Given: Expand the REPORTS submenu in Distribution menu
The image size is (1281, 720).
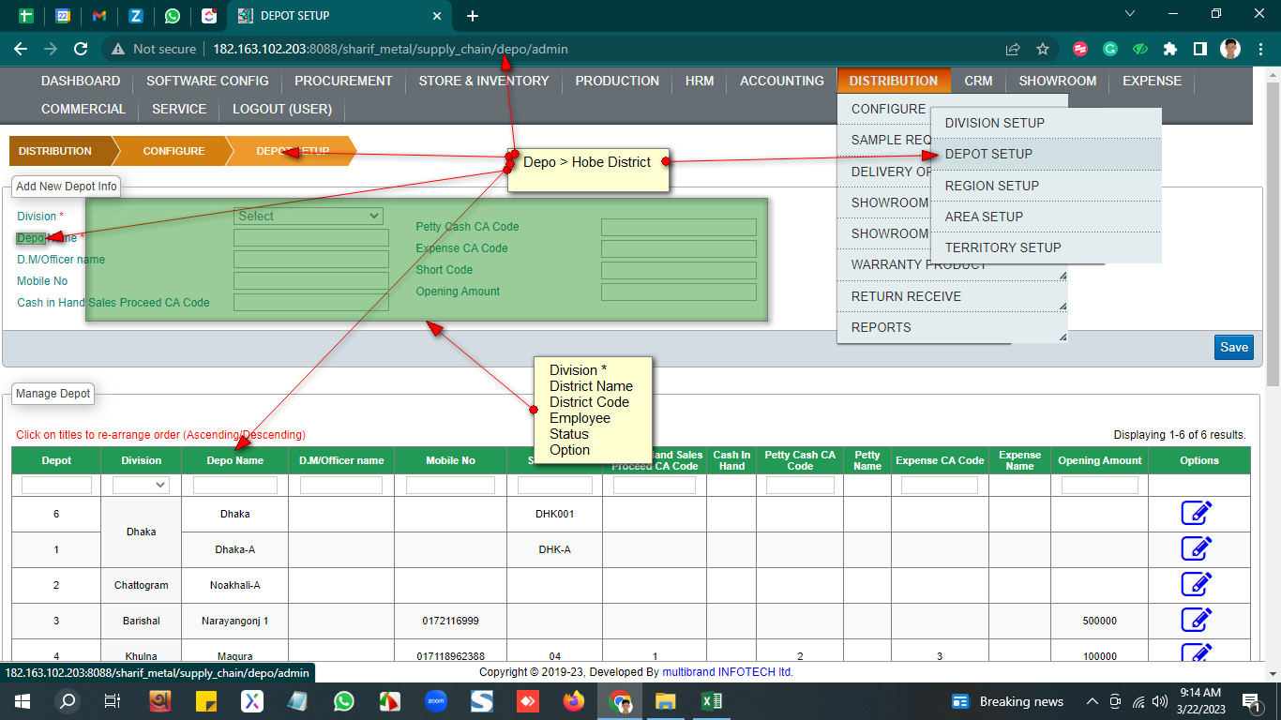Looking at the screenshot, I should coord(882,327).
